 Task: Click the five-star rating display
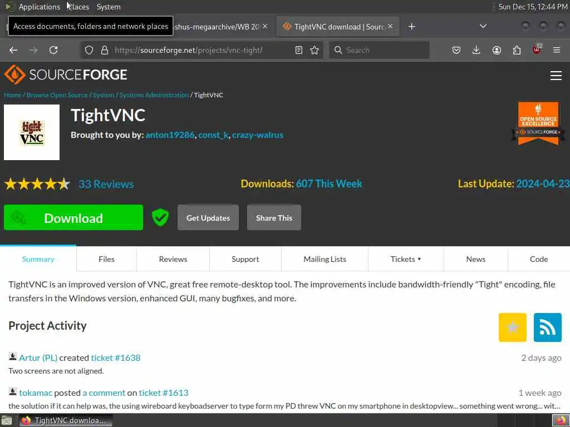37,184
